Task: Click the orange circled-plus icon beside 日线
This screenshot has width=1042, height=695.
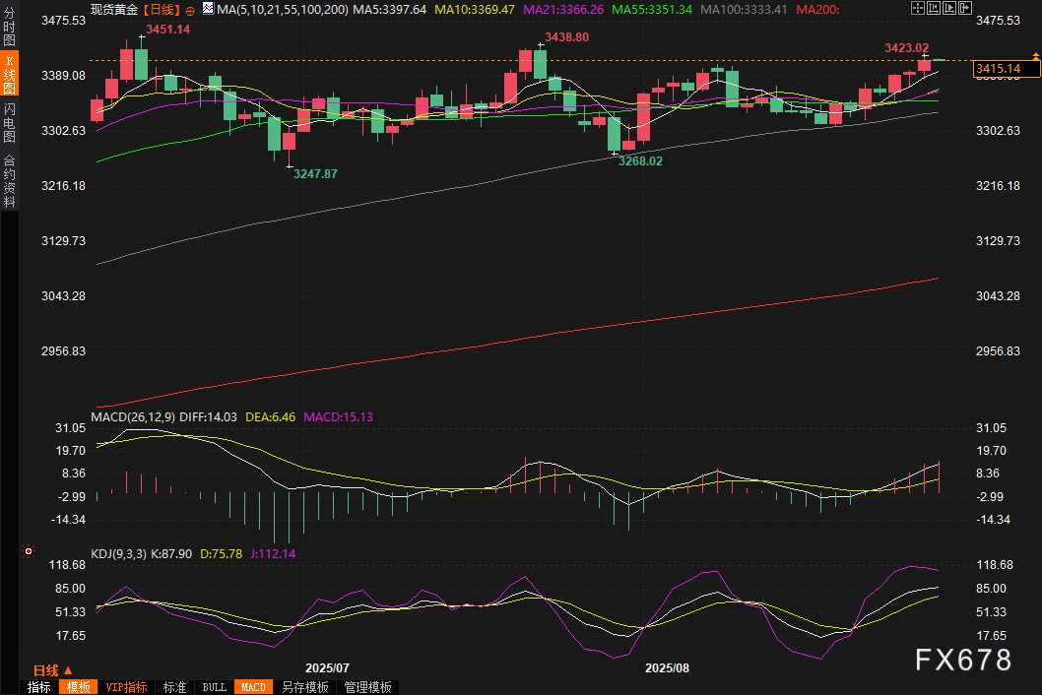Action: click(190, 9)
